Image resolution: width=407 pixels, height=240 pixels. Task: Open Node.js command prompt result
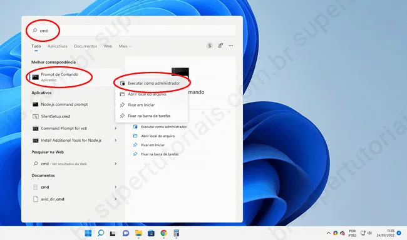tap(64, 104)
